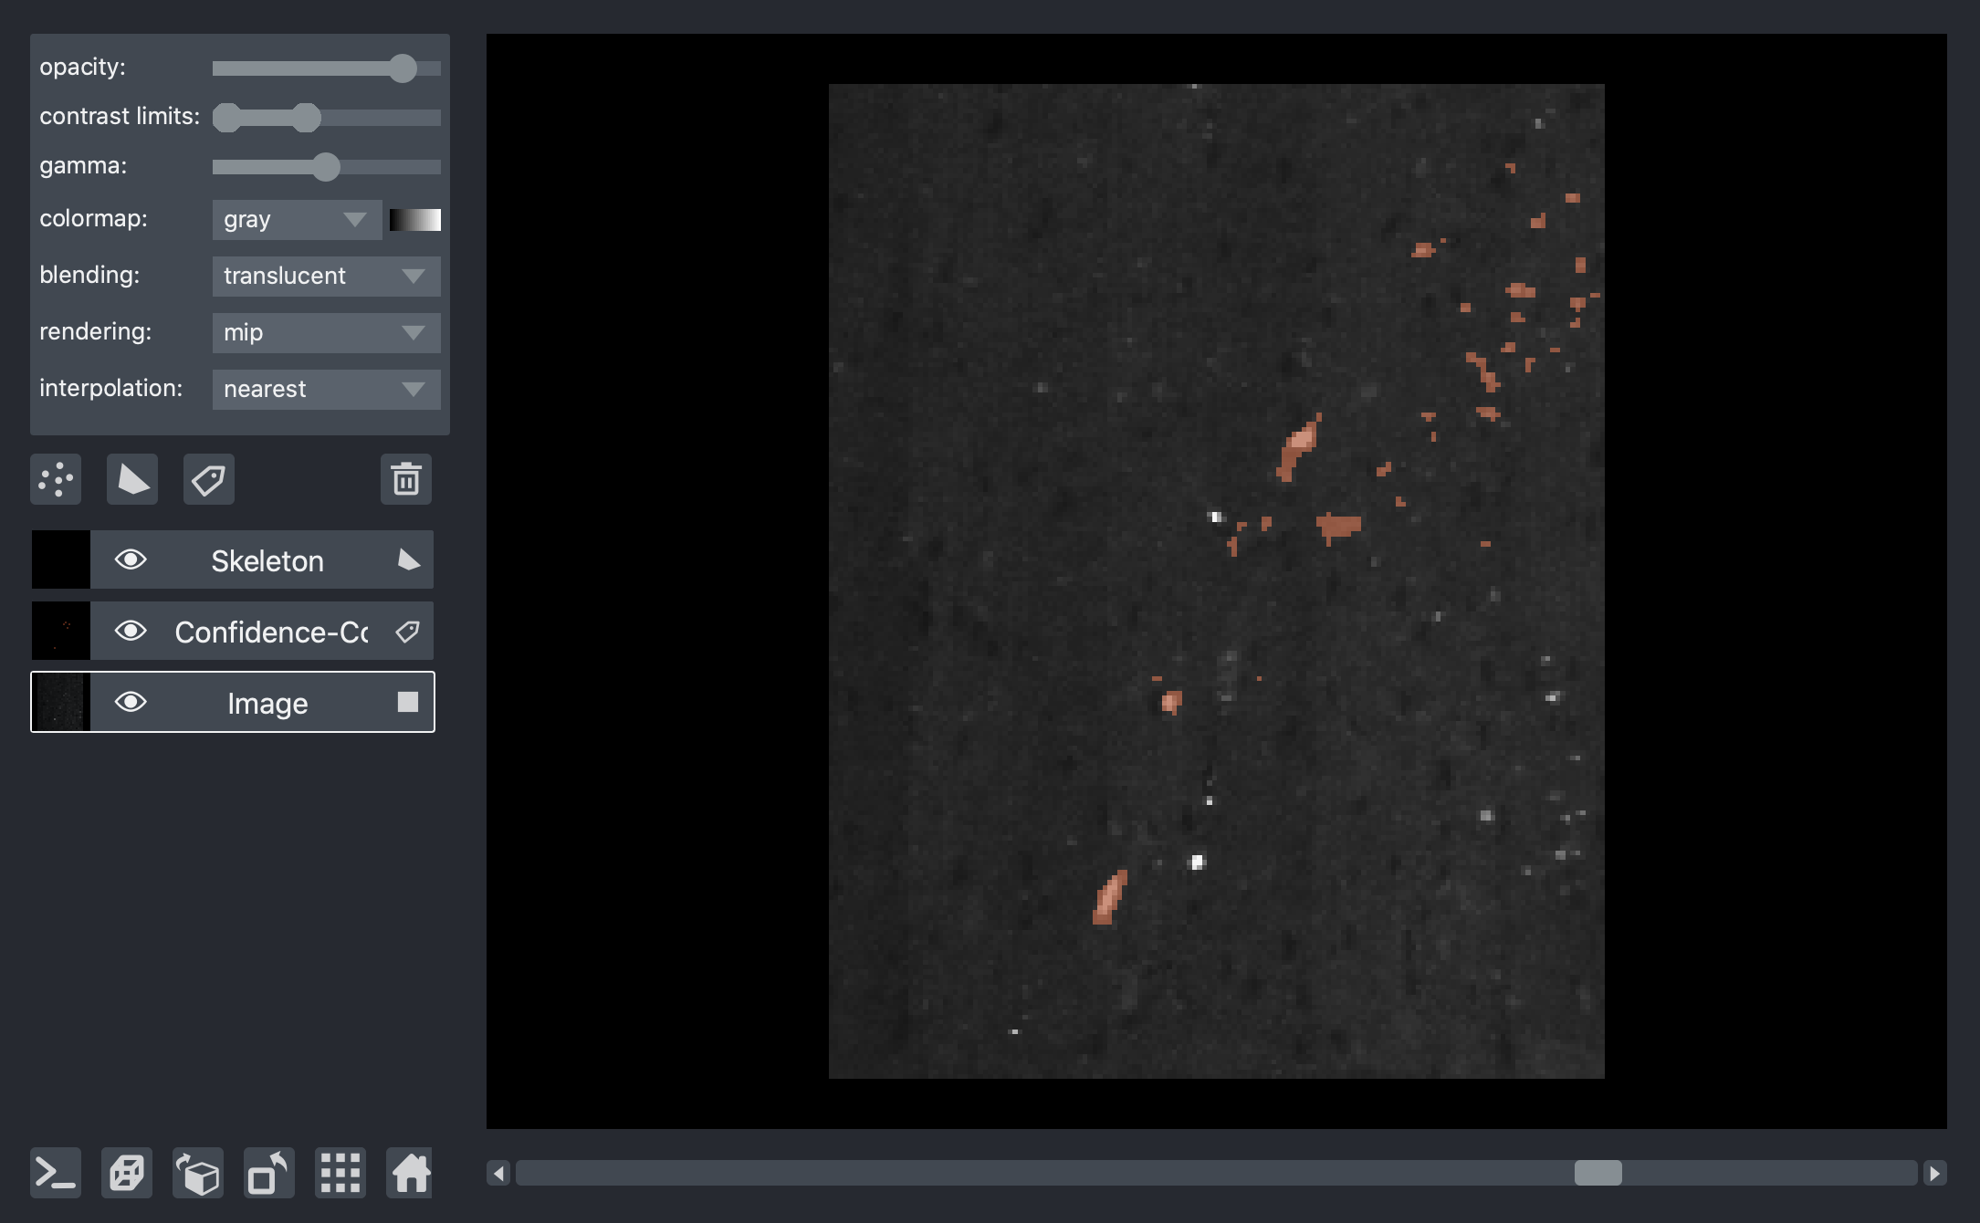The image size is (1980, 1223).
Task: Click the colormap label
Action: 93,218
